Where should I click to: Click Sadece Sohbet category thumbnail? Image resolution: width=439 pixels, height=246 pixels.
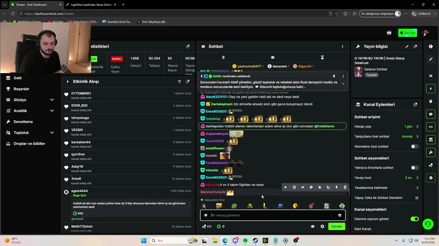(x=358, y=72)
